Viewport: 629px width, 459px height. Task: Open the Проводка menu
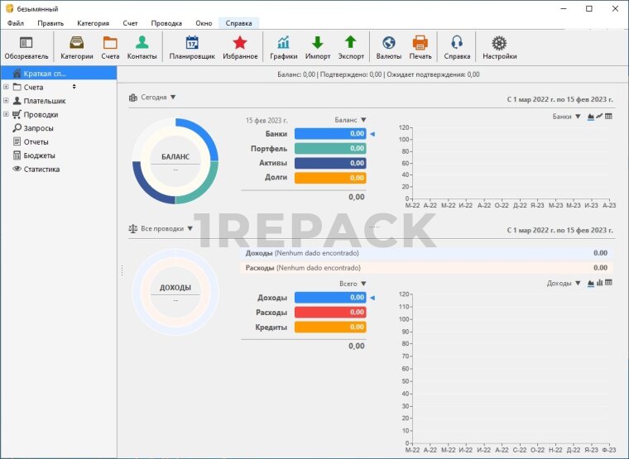166,23
